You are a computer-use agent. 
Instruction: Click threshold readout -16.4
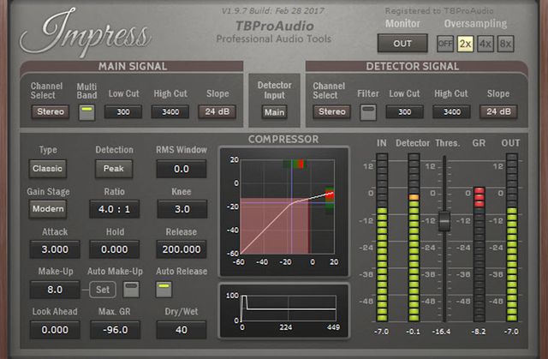pyautogui.click(x=442, y=332)
